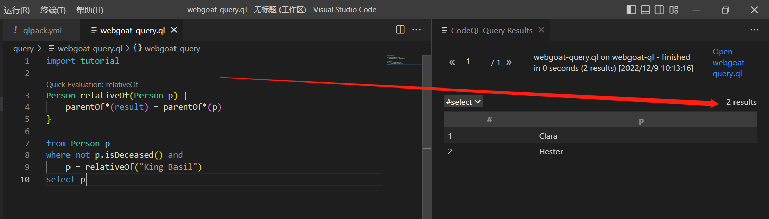The image size is (769, 219).
Task: Restore down the VS Code window
Action: pos(725,10)
